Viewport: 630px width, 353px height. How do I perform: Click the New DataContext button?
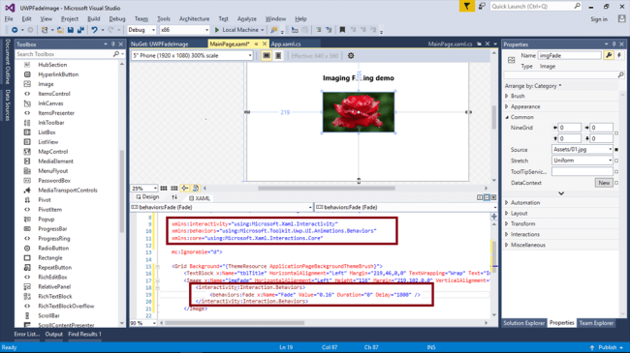coord(604,183)
